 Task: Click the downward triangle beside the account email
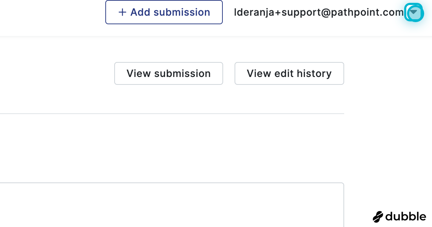click(413, 12)
